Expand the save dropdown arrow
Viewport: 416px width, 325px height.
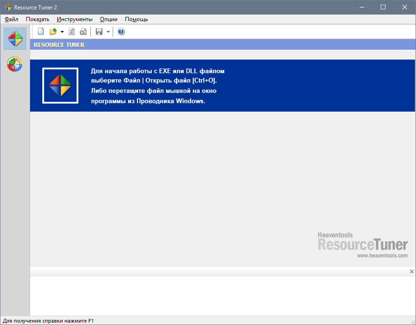[108, 32]
